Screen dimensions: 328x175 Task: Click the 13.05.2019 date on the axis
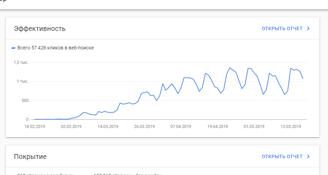pos(291,127)
